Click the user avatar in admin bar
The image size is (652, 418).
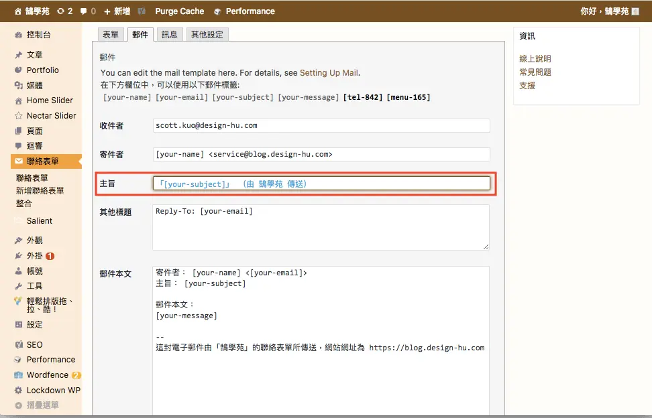tap(635, 11)
